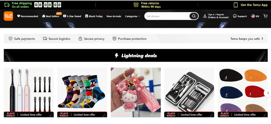Screen dimensions: 271x124
Task: Click the Secure privacy lock icon
Action: pyautogui.click(x=80, y=39)
